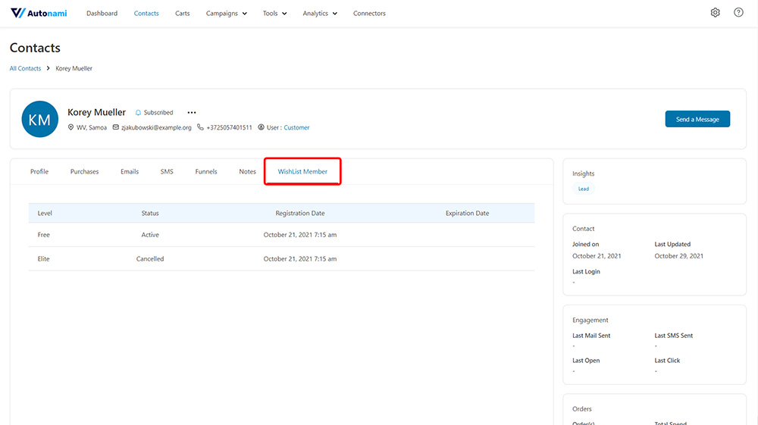Click the KM avatar circle
Screen dimensions: 758x425
(39, 119)
